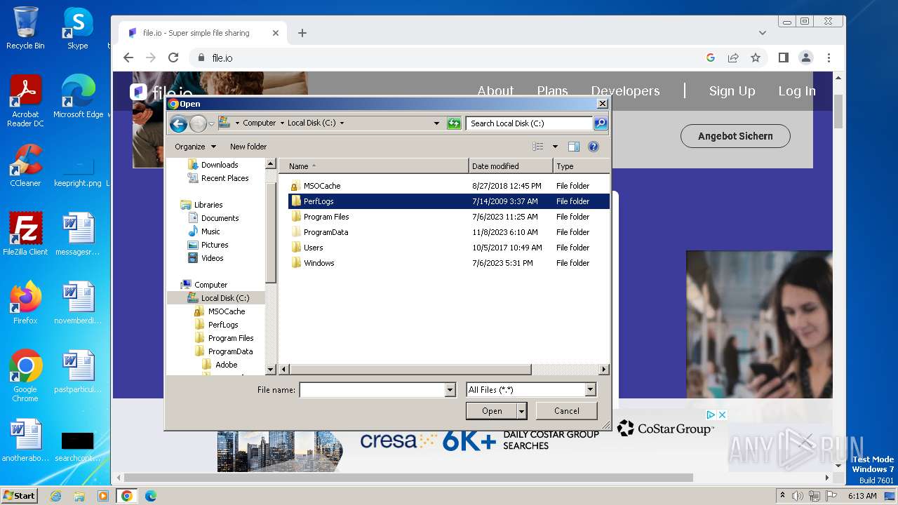The height and width of the screenshot is (505, 898).
Task: Click the Open button in dialog
Action: coord(492,411)
